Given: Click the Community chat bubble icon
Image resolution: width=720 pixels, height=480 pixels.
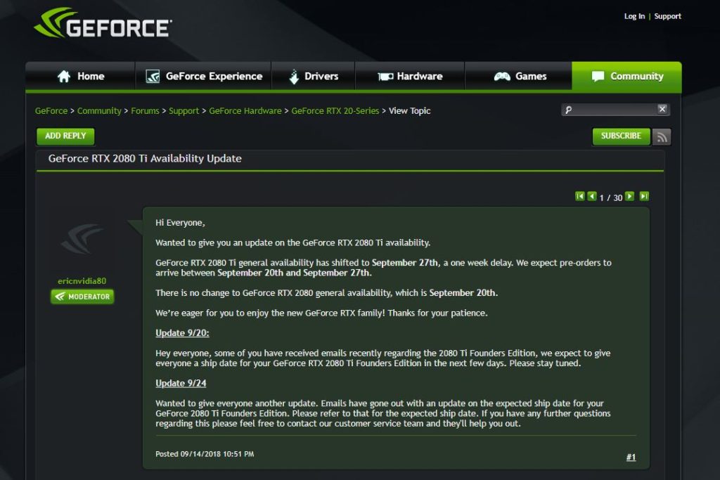Looking at the screenshot, I should click(x=599, y=76).
